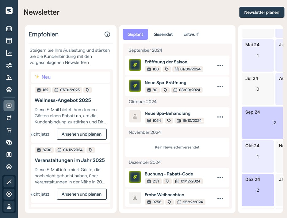Viewport: 287px width, 218px height.
Task: Expand options for Frohe Weihnachten newsletter
Action: point(220,198)
